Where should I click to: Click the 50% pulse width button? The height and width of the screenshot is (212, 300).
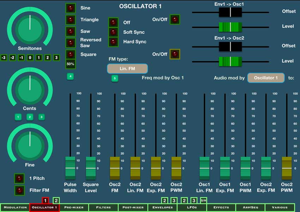tap(71, 65)
